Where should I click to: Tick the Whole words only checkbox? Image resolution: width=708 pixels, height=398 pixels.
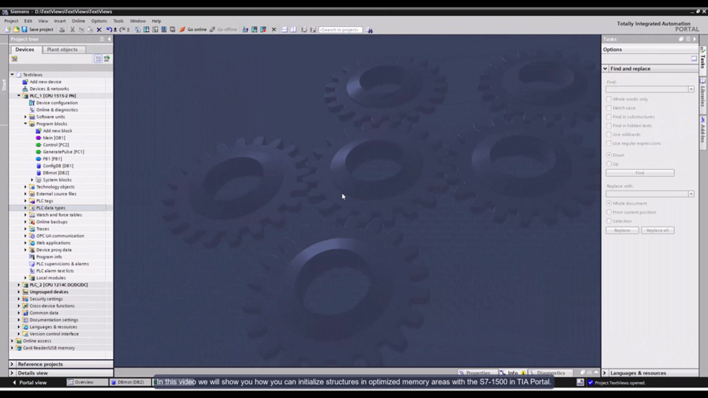click(x=609, y=99)
